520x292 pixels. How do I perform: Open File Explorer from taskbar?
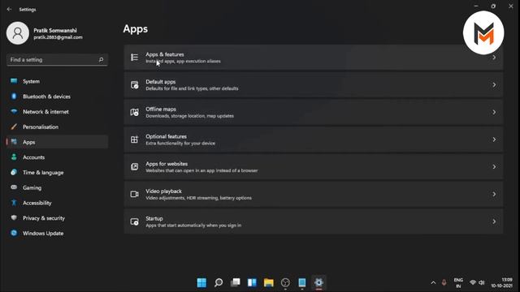point(269,282)
